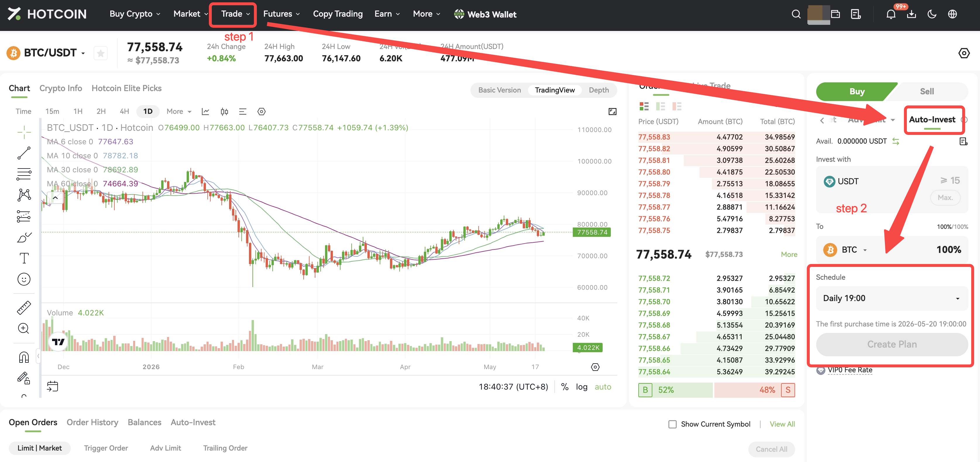Expand the Futures menu
Viewport: 980px width, 462px height.
coord(281,14)
